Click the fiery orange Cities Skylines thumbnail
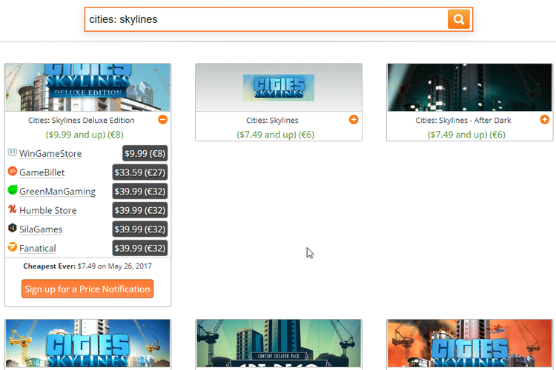The image size is (556, 370). (x=469, y=343)
